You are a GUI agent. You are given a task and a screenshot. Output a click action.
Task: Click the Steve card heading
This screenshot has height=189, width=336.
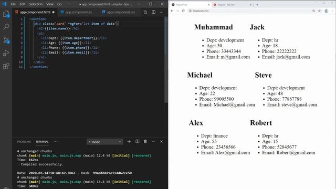[263, 75]
